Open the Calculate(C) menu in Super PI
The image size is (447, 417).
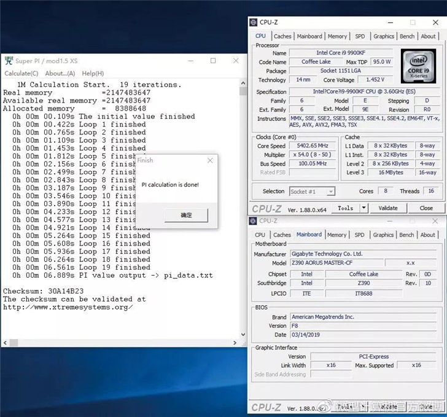click(21, 73)
